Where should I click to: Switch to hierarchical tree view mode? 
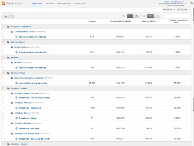click(x=130, y=16)
